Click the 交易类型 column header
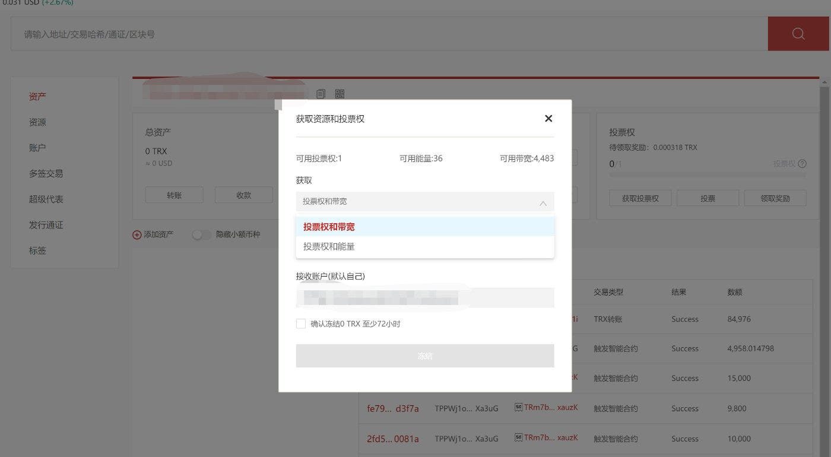 [x=608, y=292]
